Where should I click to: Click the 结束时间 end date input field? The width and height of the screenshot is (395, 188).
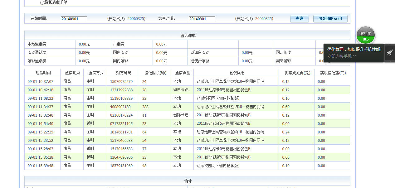click(202, 19)
